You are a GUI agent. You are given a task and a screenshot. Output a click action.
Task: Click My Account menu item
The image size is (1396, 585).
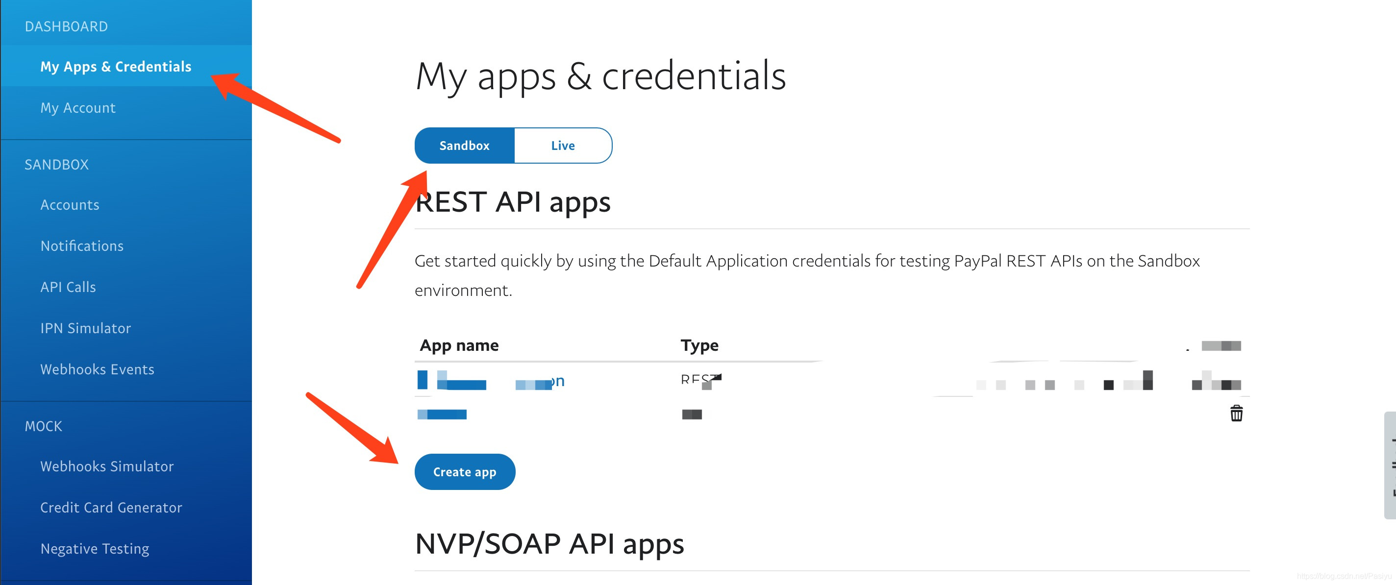(79, 107)
